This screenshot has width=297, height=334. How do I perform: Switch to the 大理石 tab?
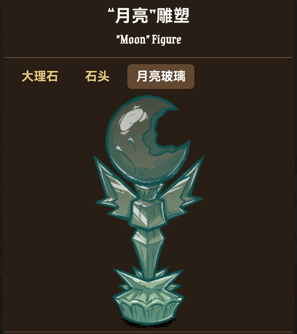[40, 76]
